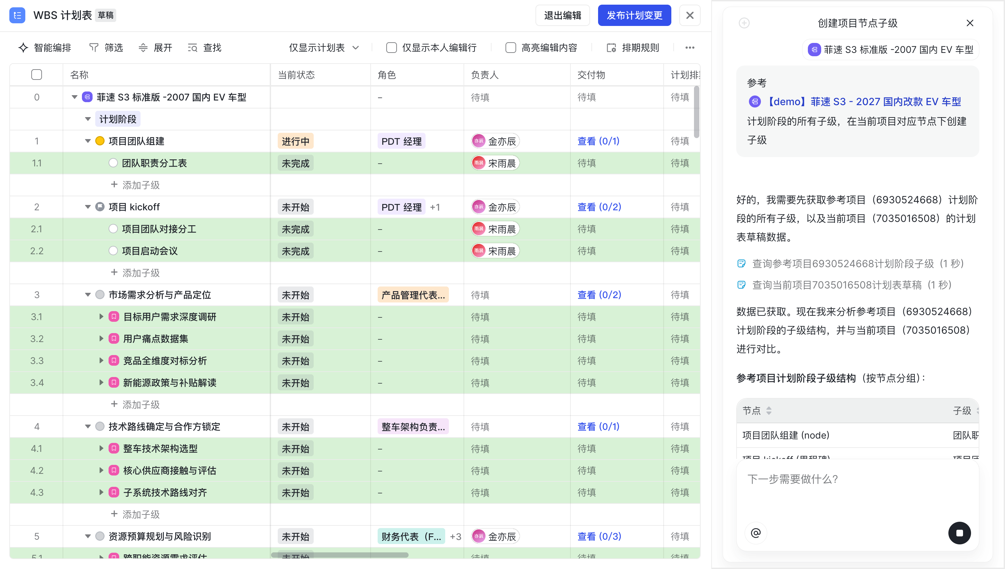Stop the AI response generation

959,533
